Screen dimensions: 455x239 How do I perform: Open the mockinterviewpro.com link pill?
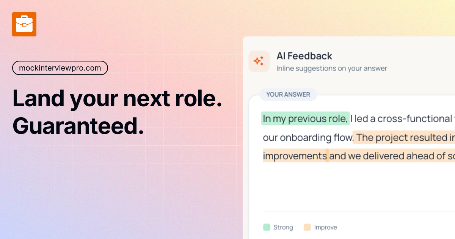click(60, 68)
